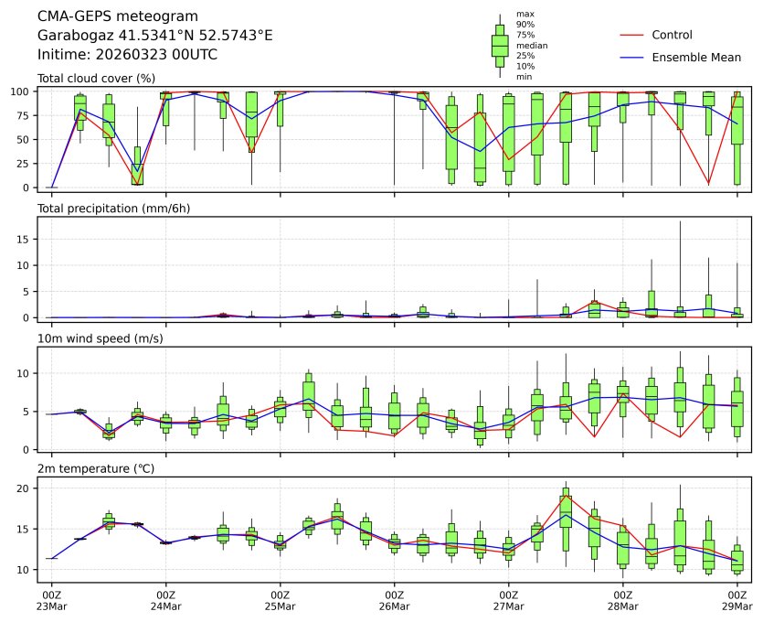Click the 10m wind speed panel title
Screen dimensions: 763x622
[x=96, y=338]
